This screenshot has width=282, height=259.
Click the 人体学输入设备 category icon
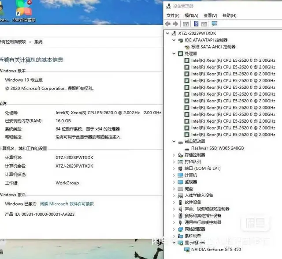pos(180,195)
